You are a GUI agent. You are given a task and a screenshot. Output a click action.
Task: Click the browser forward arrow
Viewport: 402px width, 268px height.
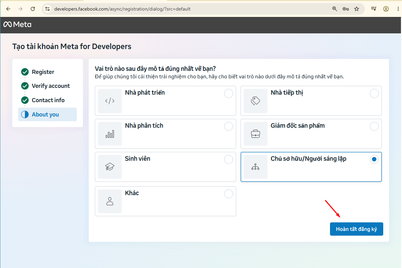tap(20, 9)
